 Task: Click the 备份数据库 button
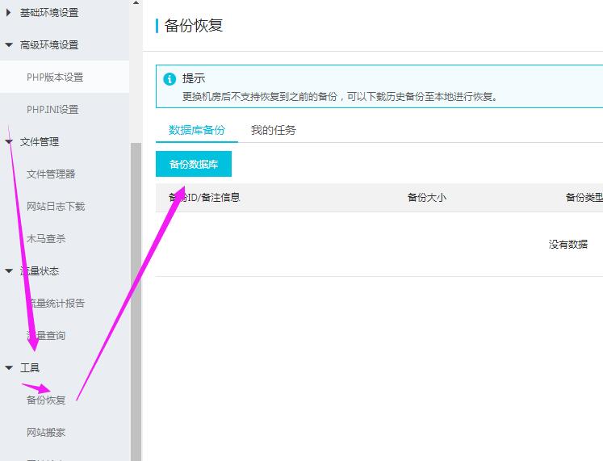click(194, 164)
